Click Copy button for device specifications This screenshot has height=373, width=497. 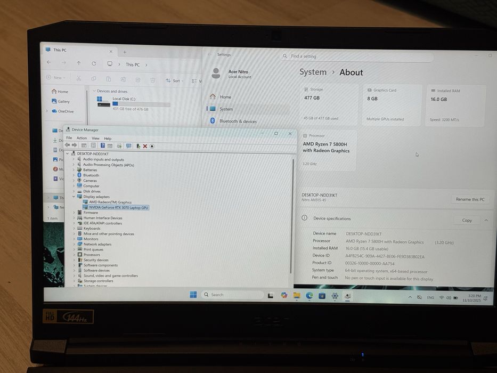pyautogui.click(x=467, y=220)
